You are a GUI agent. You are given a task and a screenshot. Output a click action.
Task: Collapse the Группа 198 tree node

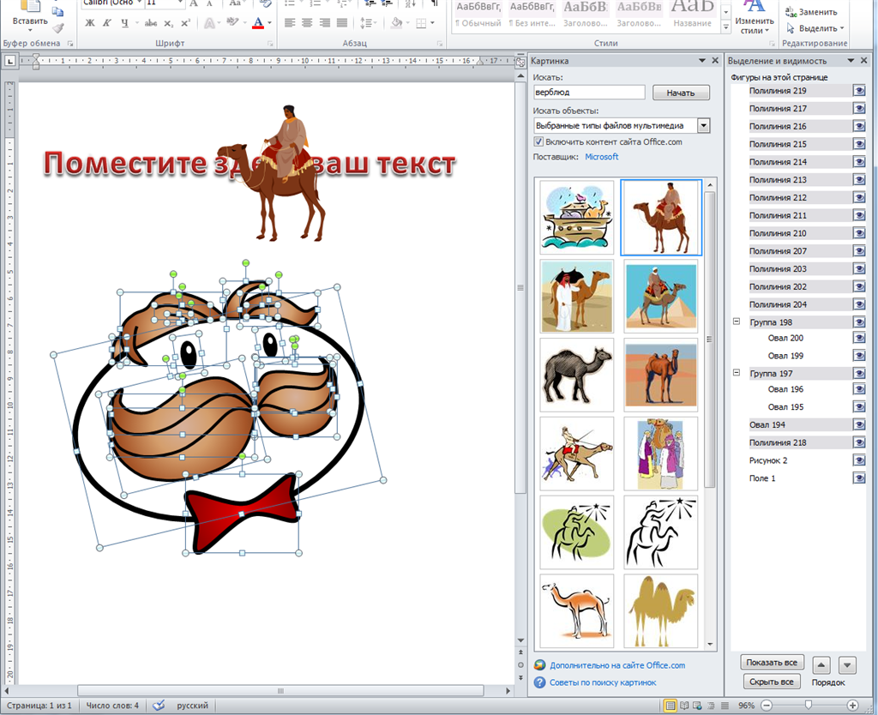737,321
